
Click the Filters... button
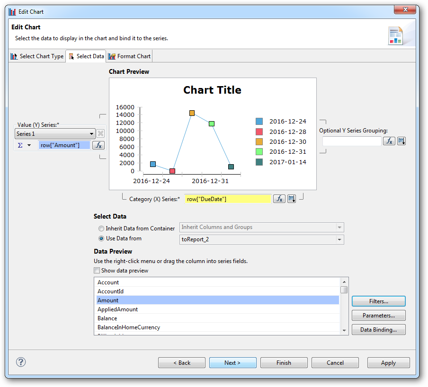[x=378, y=301]
